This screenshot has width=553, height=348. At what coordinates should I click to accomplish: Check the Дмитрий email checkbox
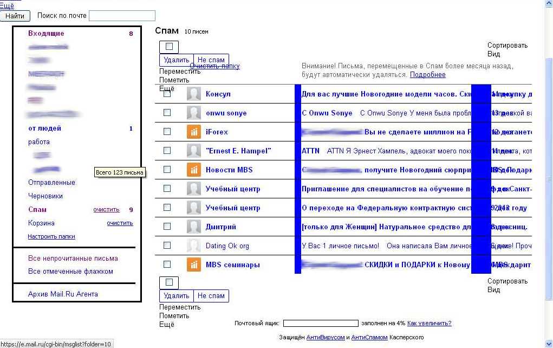(x=167, y=226)
